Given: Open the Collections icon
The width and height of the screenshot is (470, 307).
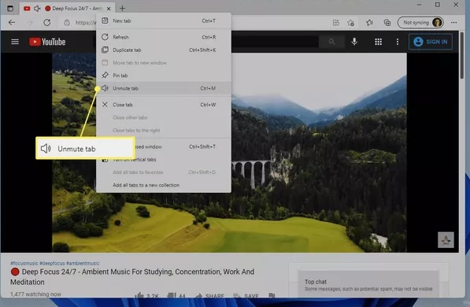Looking at the screenshot, I should [387, 23].
